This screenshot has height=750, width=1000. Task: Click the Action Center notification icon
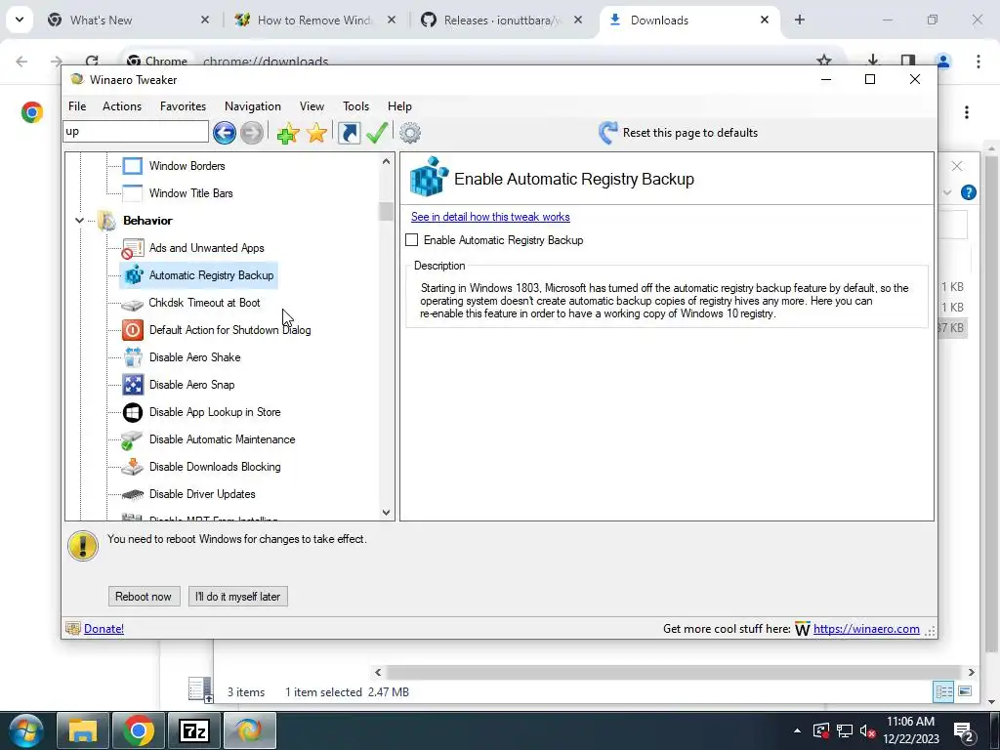click(963, 730)
